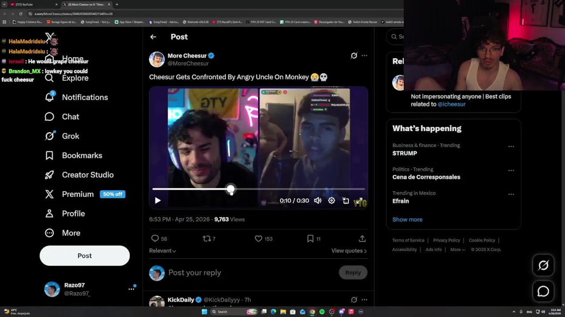Click the grey Reply button

[x=353, y=273]
